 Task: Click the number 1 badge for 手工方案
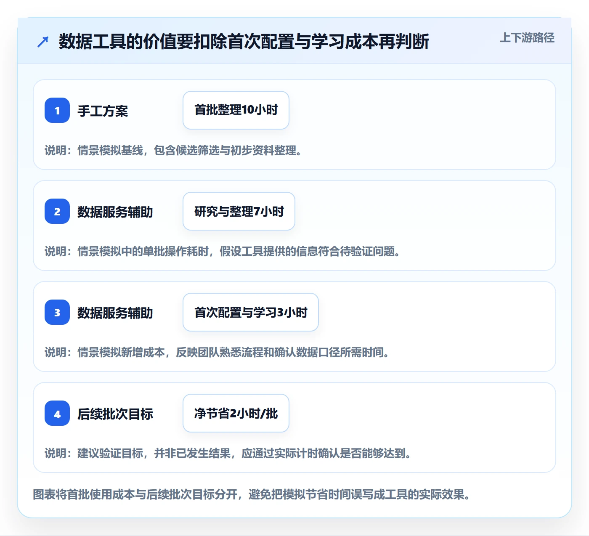point(57,110)
